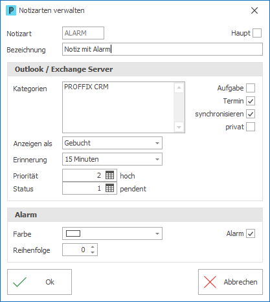Toggle the synchronisieren checkbox

(x=251, y=114)
